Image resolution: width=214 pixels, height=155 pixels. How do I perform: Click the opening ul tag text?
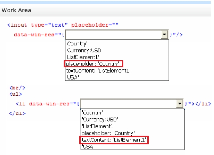point(16,94)
